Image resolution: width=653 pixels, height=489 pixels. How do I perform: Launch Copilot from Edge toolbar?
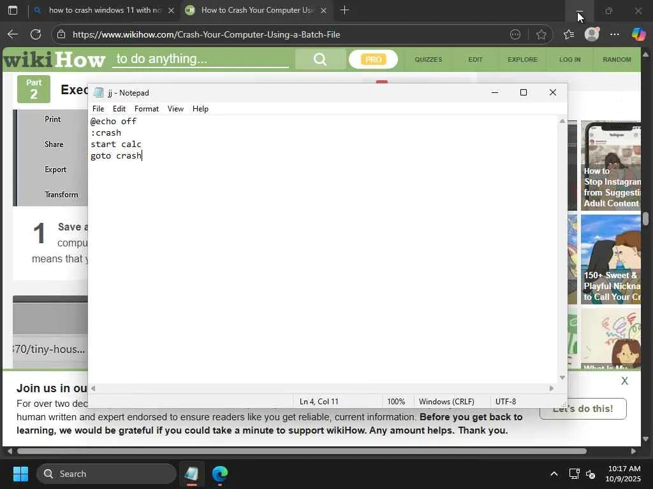point(638,34)
